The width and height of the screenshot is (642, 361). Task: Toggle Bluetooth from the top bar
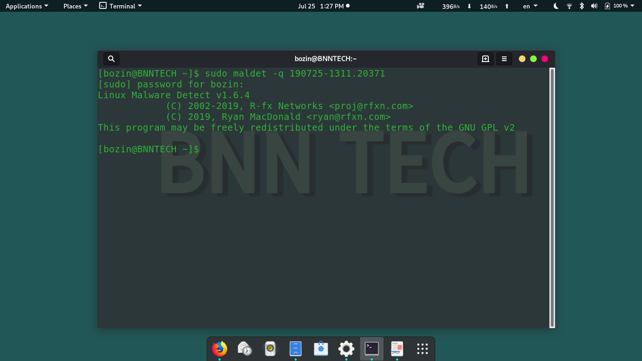point(580,6)
